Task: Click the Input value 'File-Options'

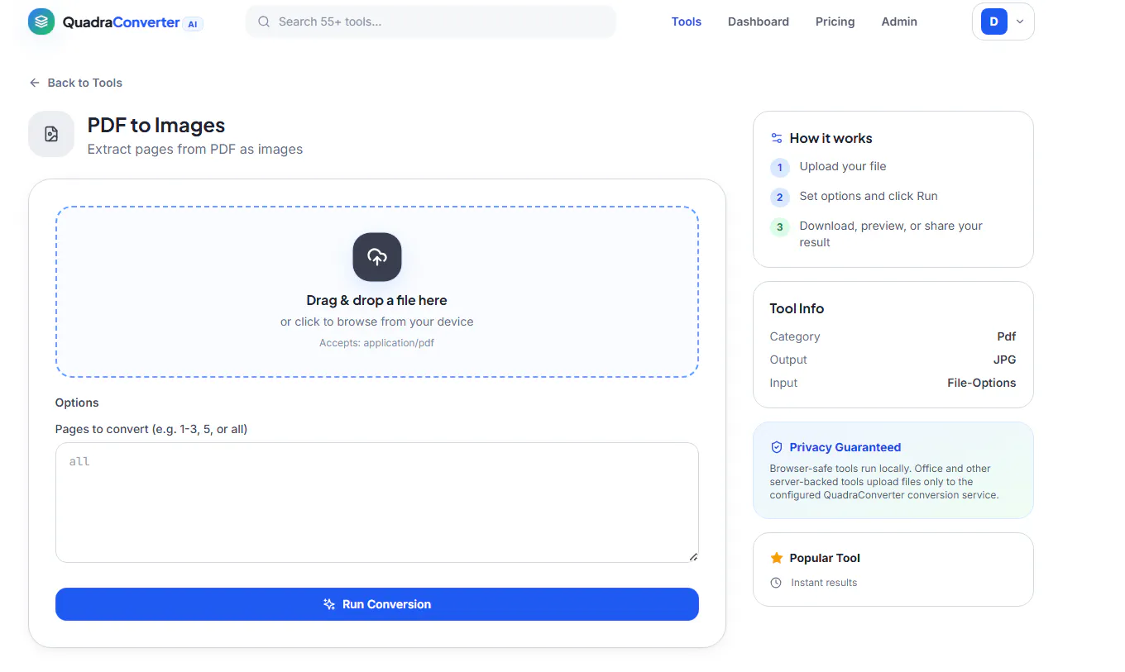Action: click(982, 383)
